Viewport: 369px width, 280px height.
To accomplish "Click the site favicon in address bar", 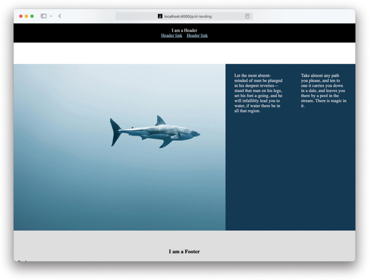I will coord(160,16).
